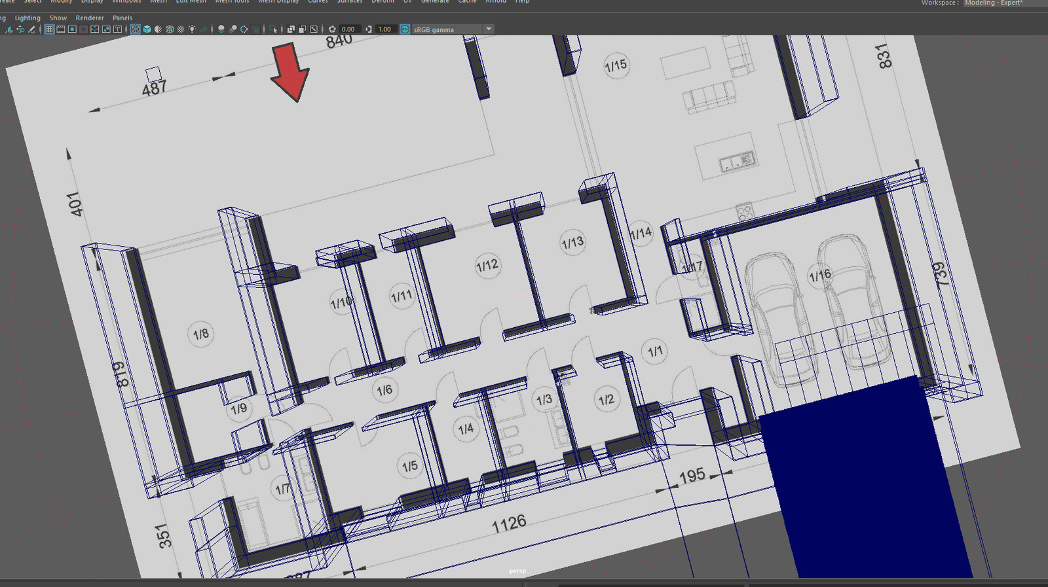The height and width of the screenshot is (587, 1048).
Task: Open the Show panel menu
Action: (58, 18)
